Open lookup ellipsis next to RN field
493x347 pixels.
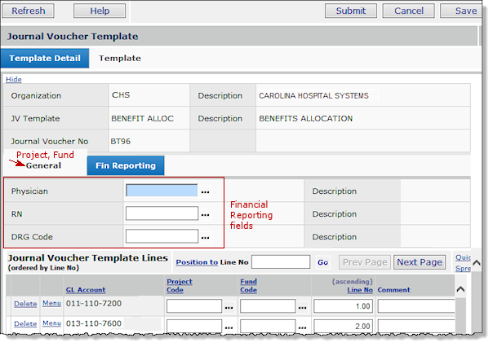[x=206, y=214]
